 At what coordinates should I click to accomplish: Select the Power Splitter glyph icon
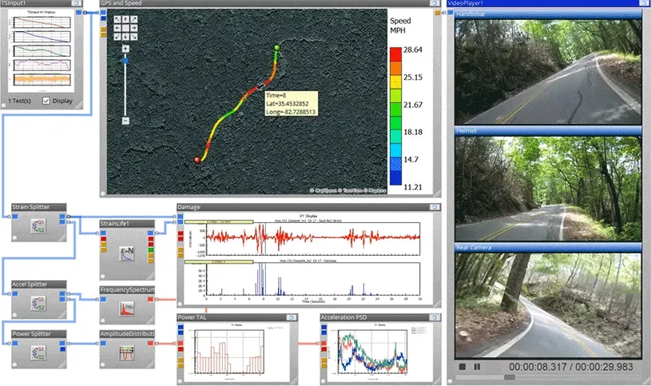click(38, 354)
